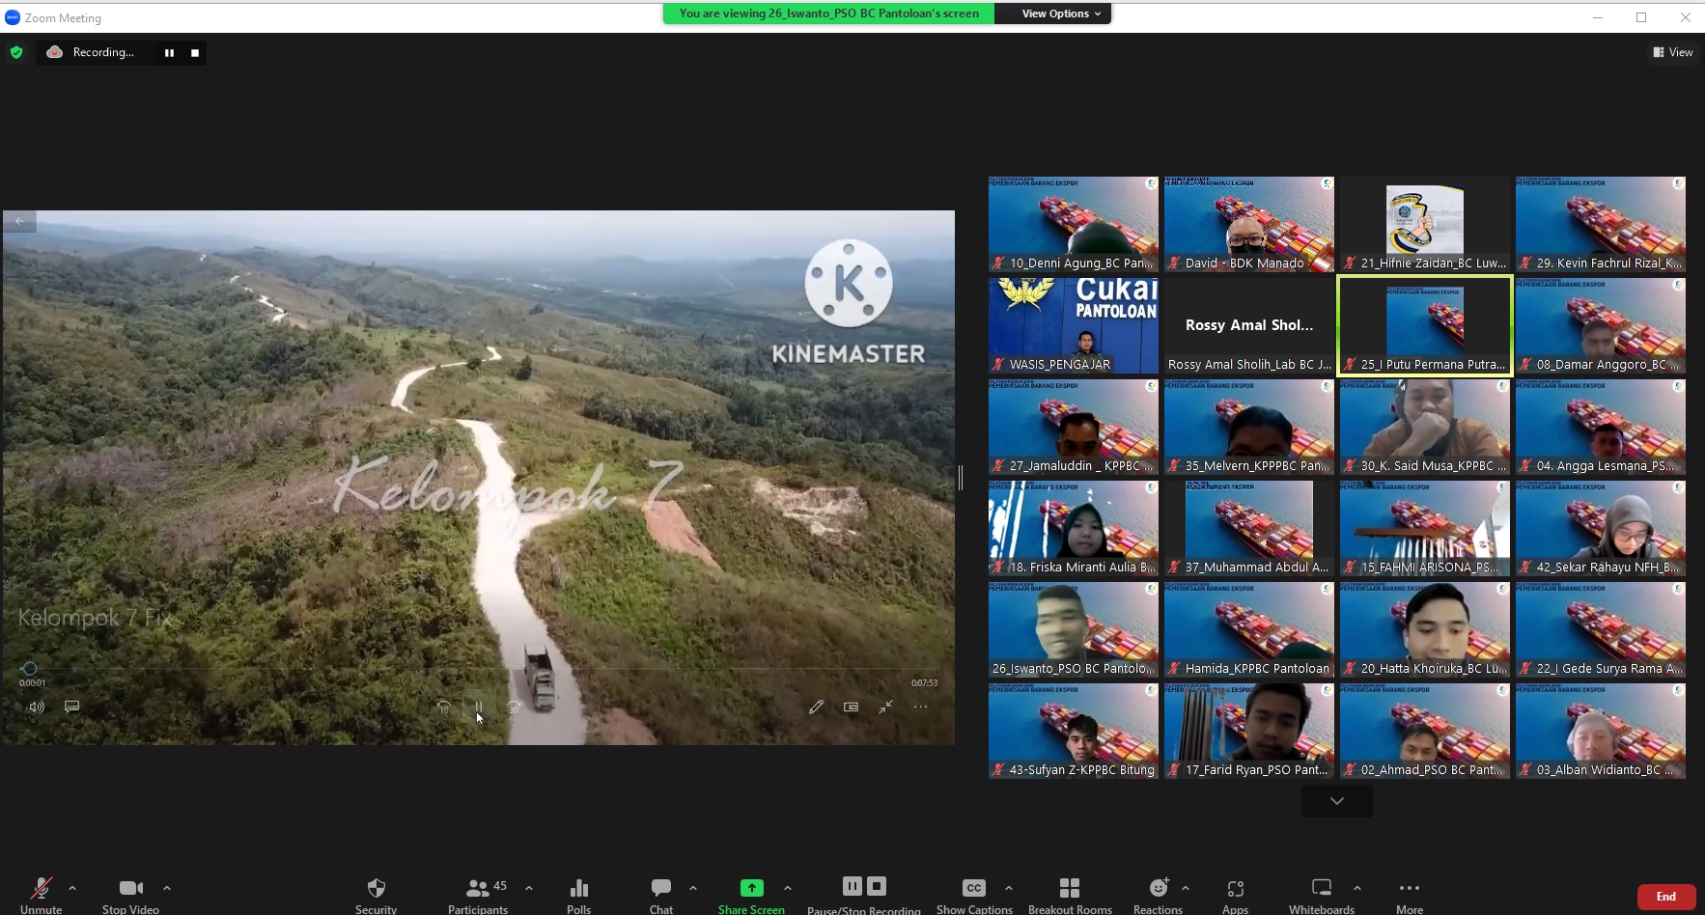The image size is (1705, 915).
Task: Open the Apps icon
Action: pos(1236,894)
